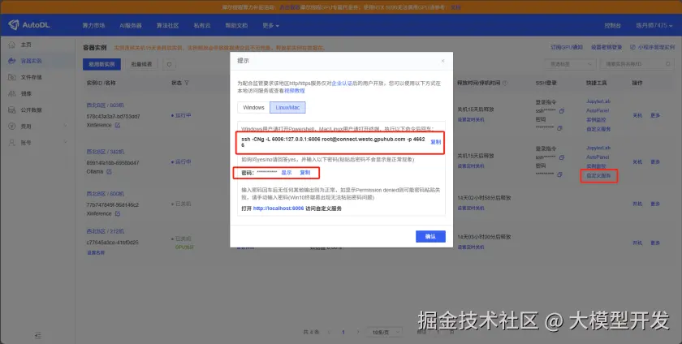Click the AutoDL logo
Viewport: 682px width, 344px height.
(x=29, y=25)
